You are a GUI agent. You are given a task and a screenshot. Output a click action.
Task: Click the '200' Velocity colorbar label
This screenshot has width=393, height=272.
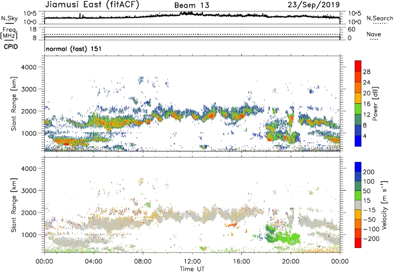tap(369, 172)
